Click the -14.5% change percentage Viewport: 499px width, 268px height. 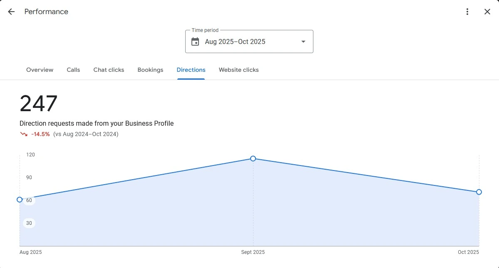40,134
